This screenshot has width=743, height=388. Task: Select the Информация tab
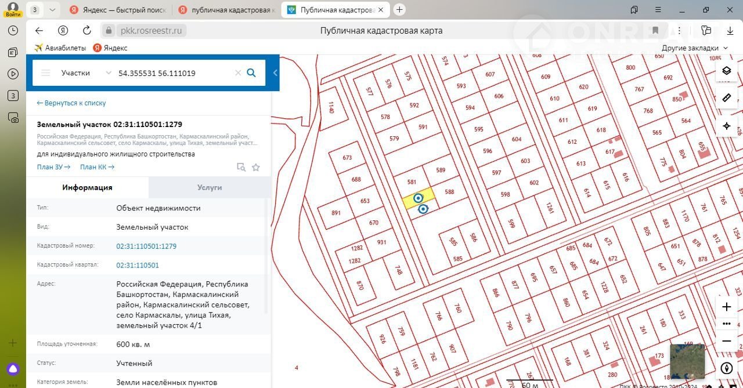point(87,187)
